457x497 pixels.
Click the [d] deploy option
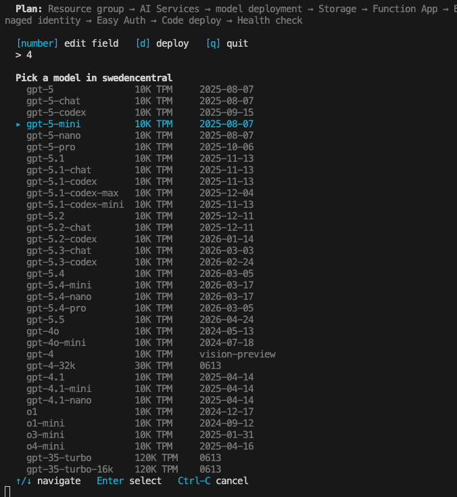(162, 43)
